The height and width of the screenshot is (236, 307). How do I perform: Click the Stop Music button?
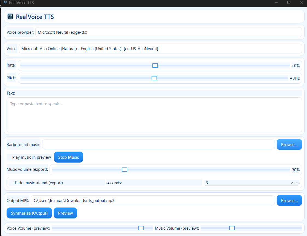(x=68, y=157)
